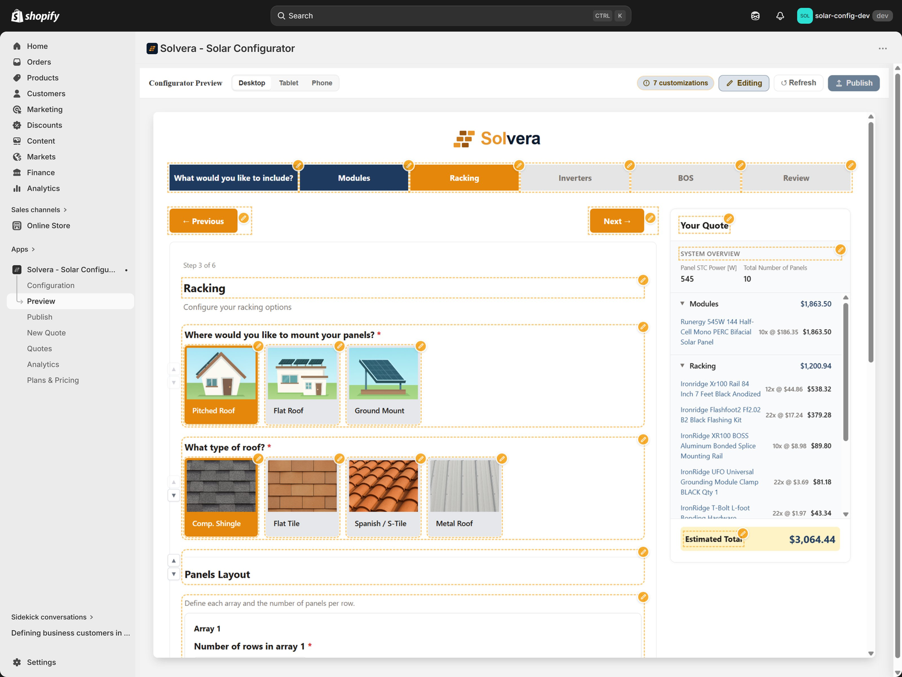Expand the Sales channels section
Viewport: 902px width, 677px height.
(39, 210)
